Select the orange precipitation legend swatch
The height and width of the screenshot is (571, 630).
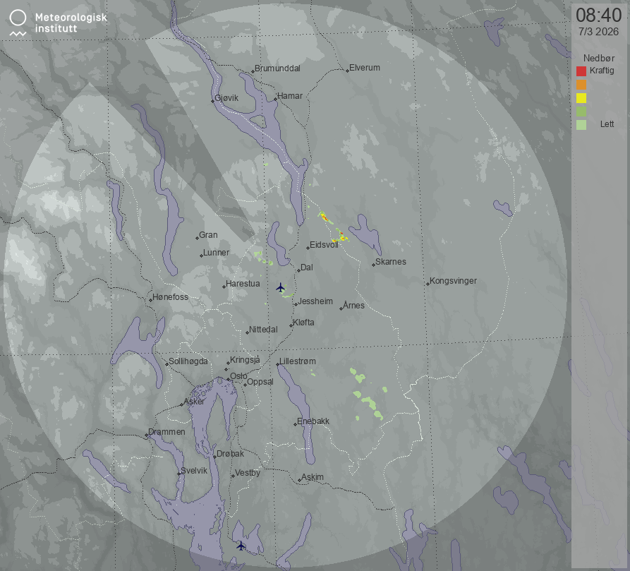pyautogui.click(x=581, y=85)
